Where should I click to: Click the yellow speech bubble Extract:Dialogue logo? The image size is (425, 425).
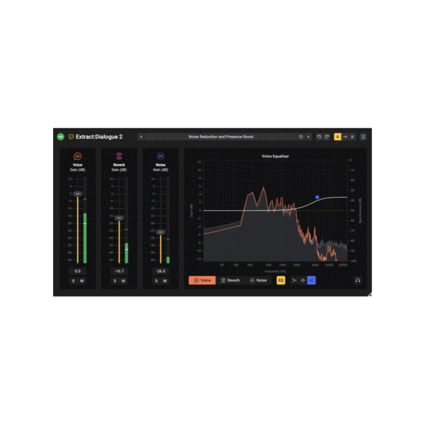pyautogui.click(x=71, y=137)
